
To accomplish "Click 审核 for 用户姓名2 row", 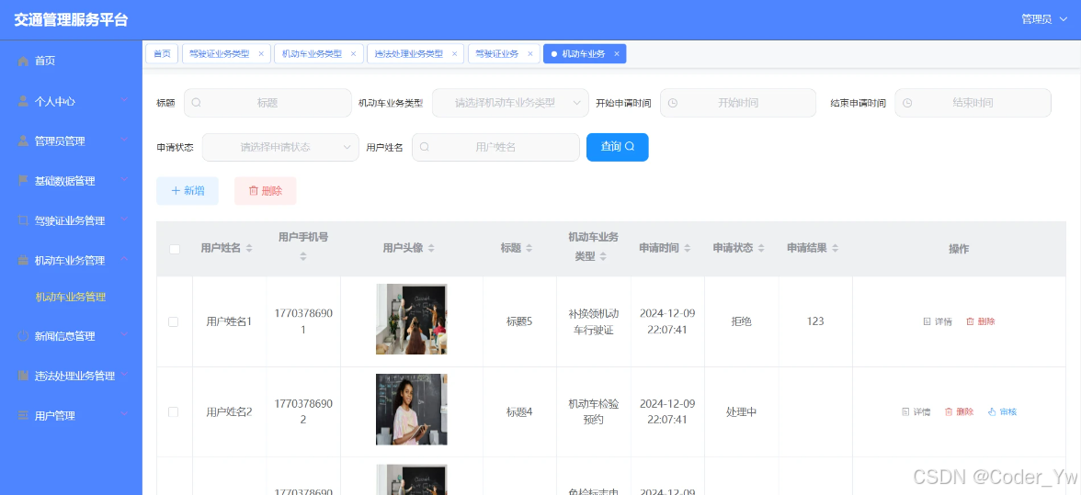I will (x=1002, y=411).
